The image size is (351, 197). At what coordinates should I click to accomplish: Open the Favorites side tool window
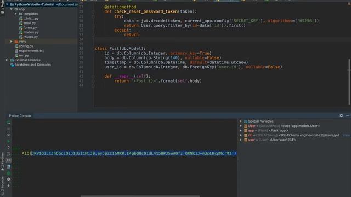coord(2,161)
